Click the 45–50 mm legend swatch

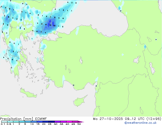[75, 122]
